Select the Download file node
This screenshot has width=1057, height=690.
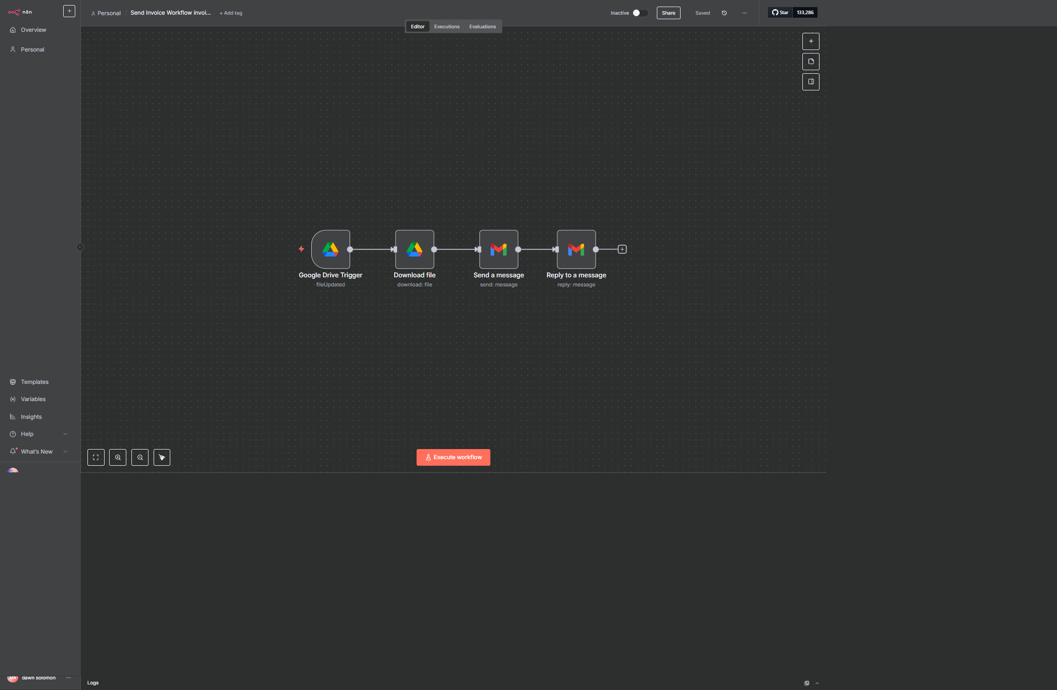tap(414, 250)
